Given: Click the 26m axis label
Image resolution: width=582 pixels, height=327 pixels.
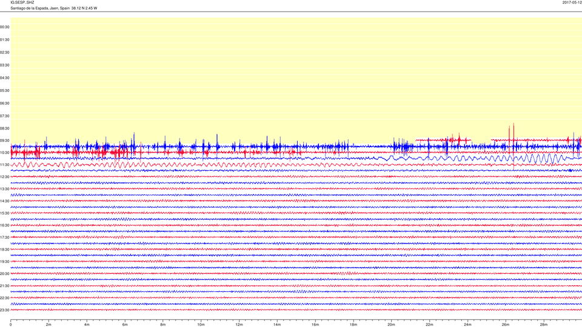Looking at the screenshot, I should (506, 325).
